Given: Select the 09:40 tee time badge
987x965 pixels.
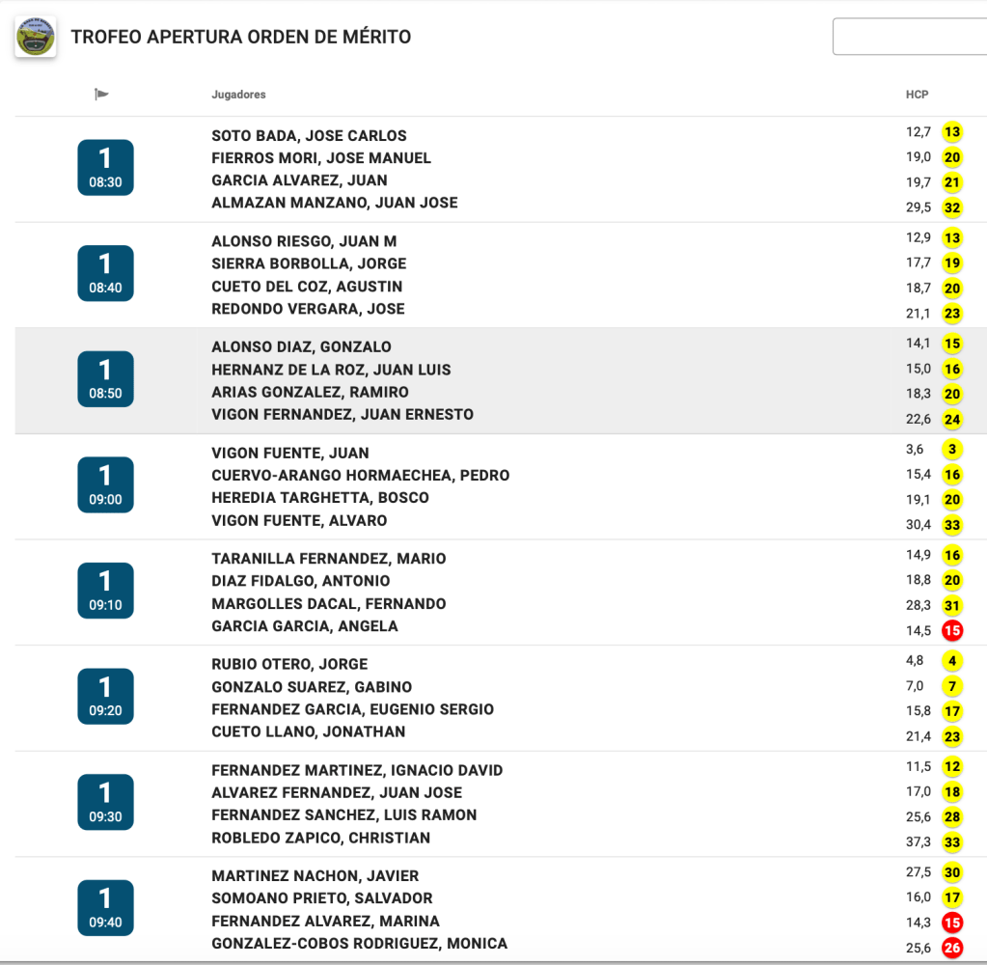Looking at the screenshot, I should tap(105, 907).
